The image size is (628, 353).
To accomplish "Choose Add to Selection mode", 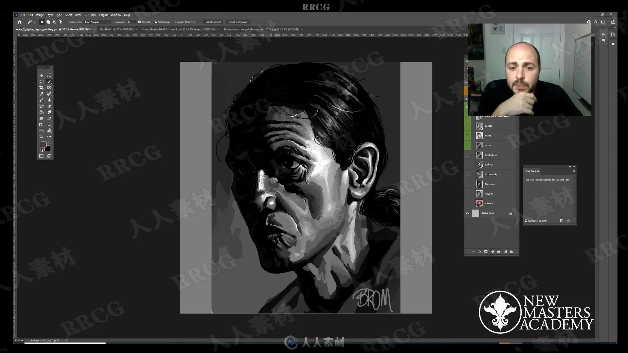I will [x=48, y=22].
